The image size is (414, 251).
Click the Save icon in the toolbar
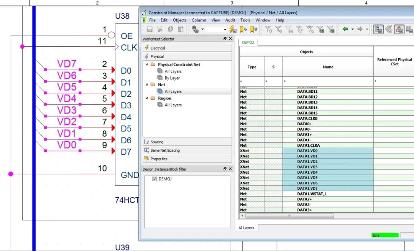click(x=150, y=29)
